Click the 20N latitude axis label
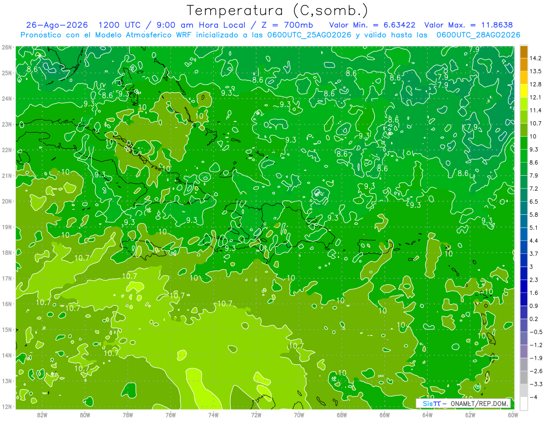 tap(6, 201)
